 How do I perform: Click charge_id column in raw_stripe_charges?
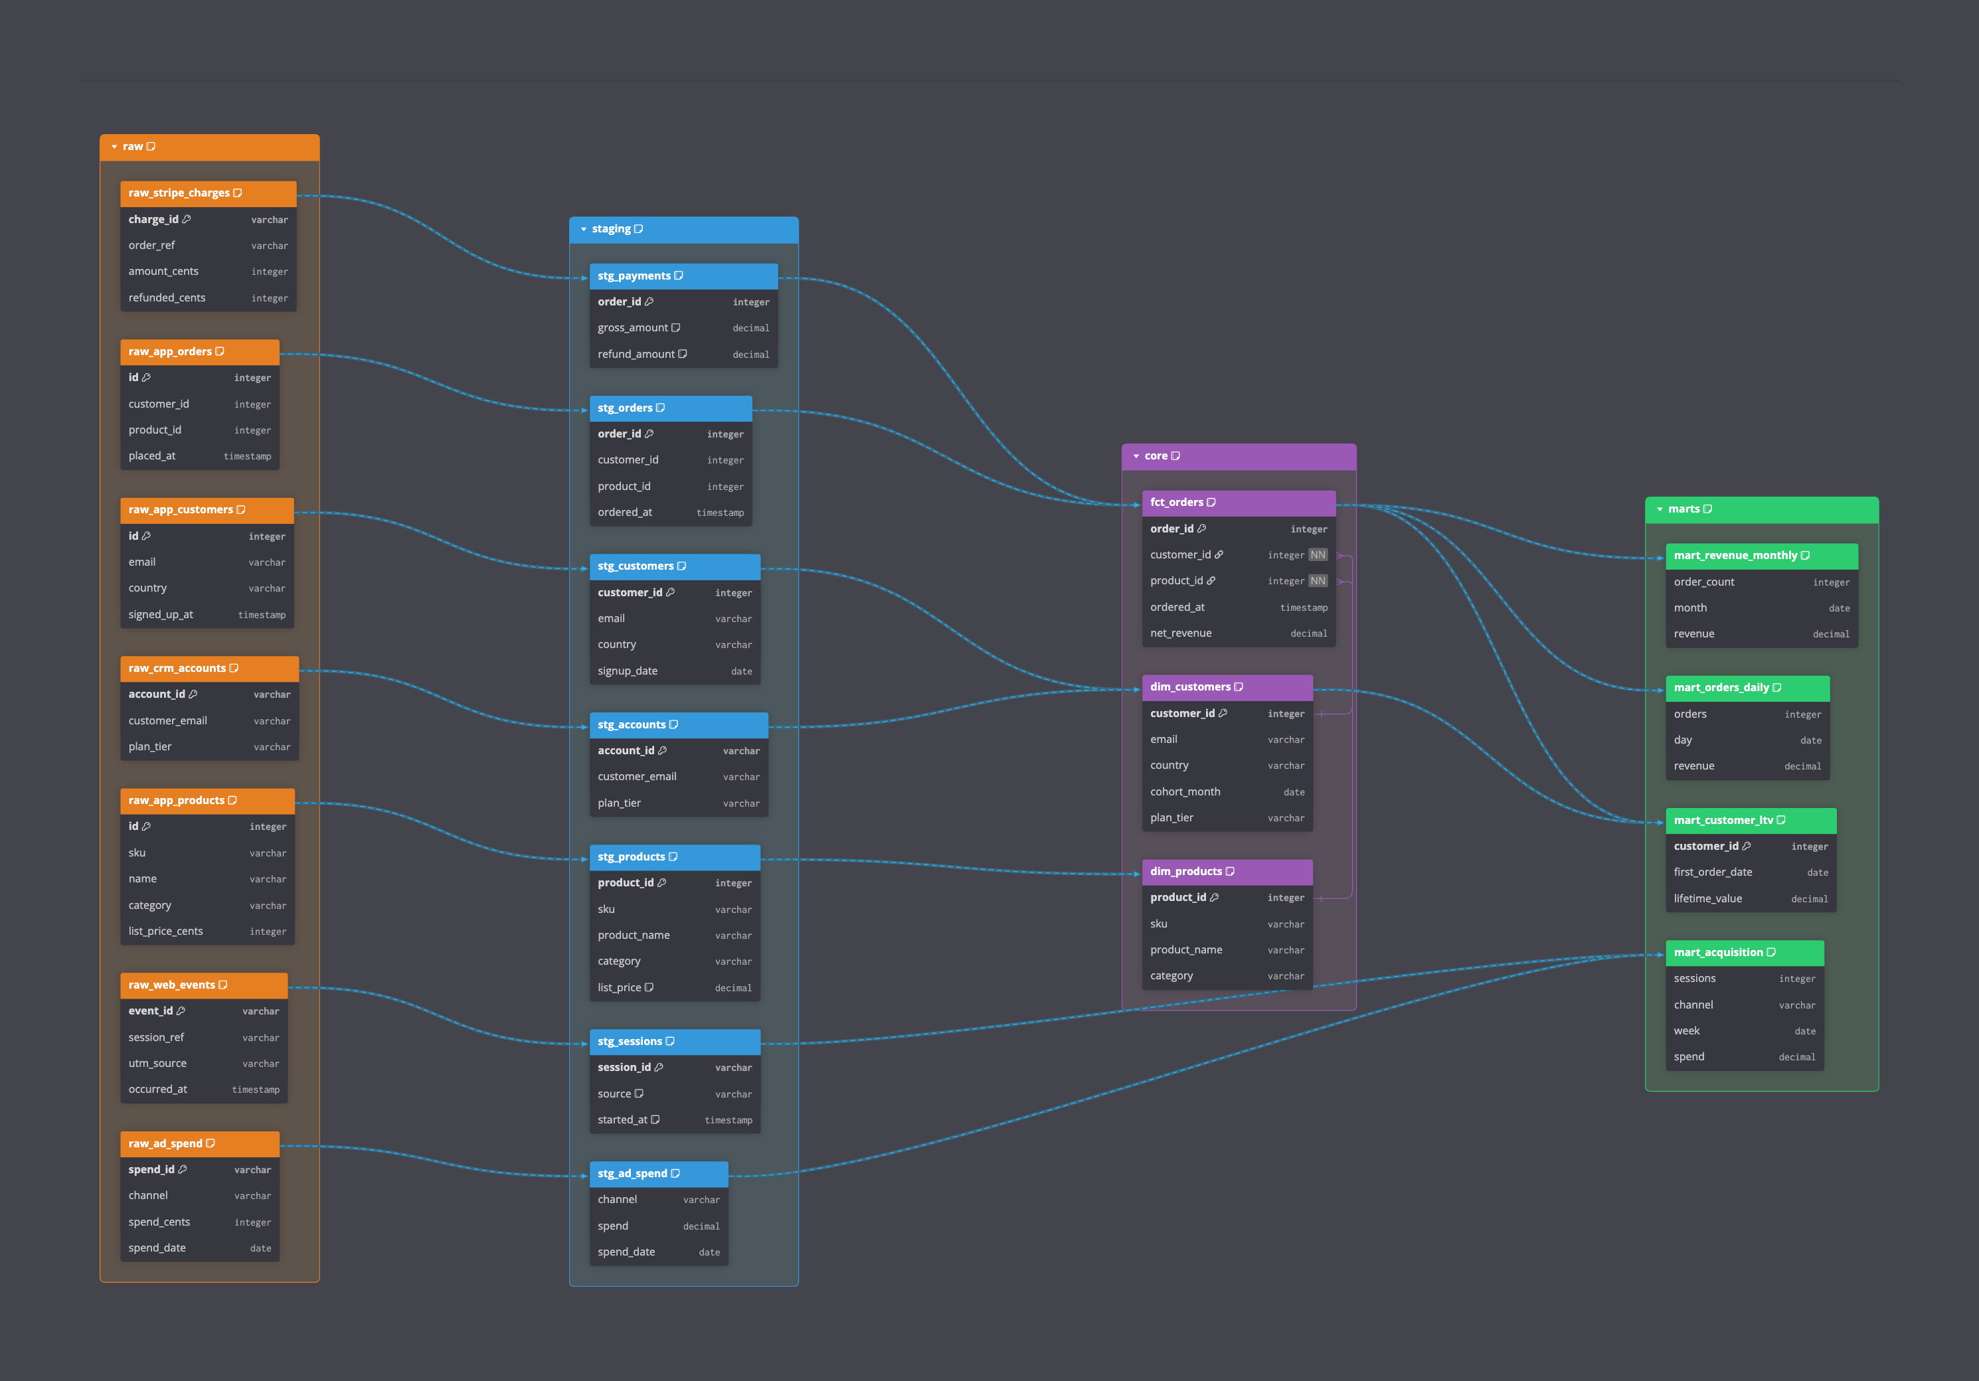point(209,220)
